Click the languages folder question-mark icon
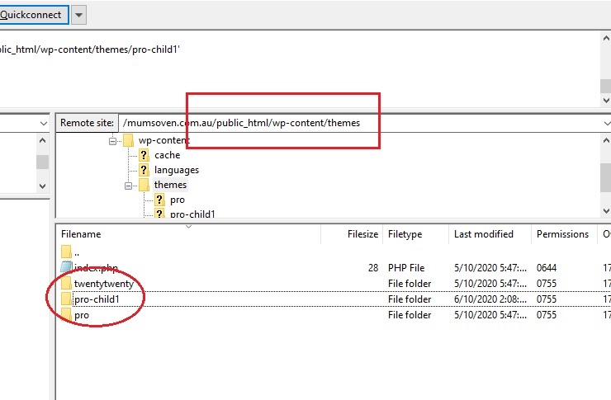The image size is (611, 400). coord(144,170)
